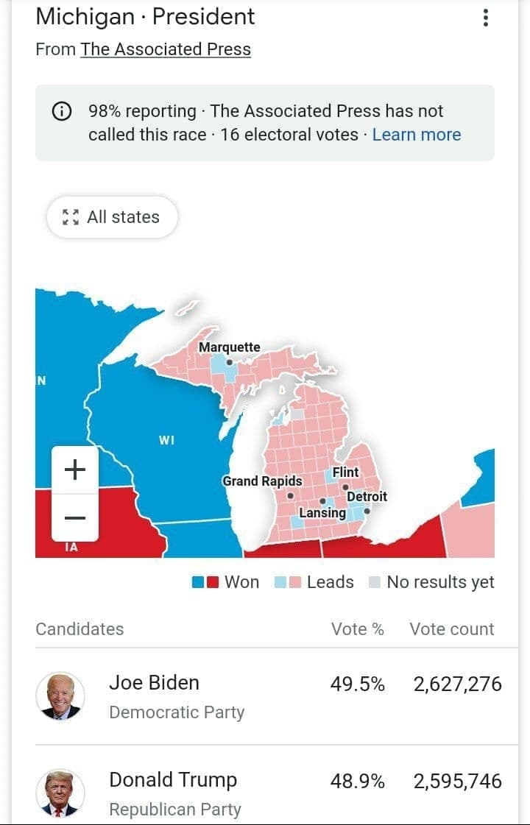Click the Iowa (IA) state region
The height and width of the screenshot is (825, 530).
pyautogui.click(x=71, y=548)
